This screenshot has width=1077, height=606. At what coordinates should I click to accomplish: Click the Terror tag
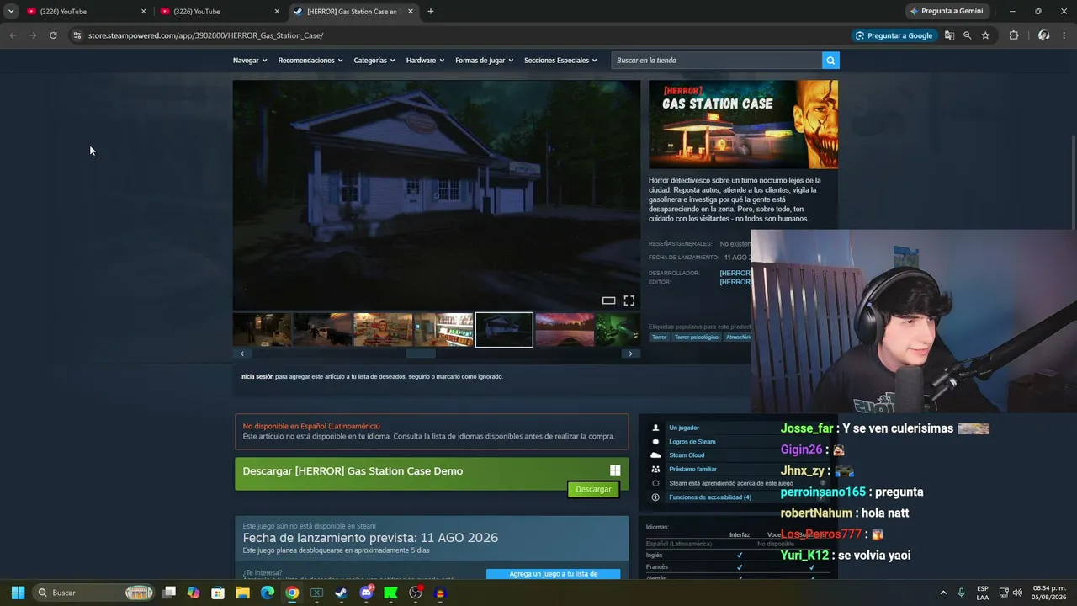[x=659, y=338]
